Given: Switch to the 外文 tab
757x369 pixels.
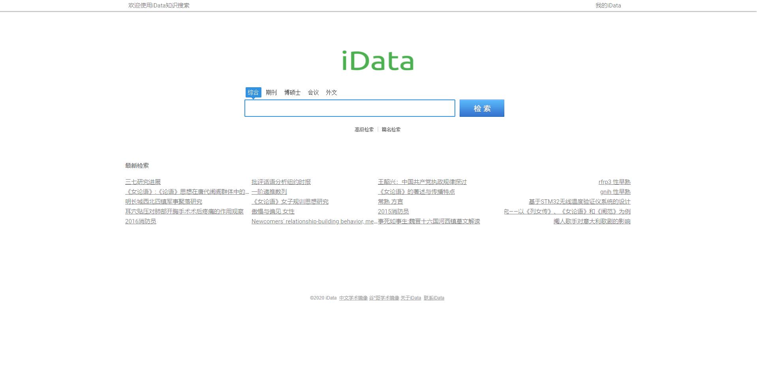Looking at the screenshot, I should [x=331, y=92].
